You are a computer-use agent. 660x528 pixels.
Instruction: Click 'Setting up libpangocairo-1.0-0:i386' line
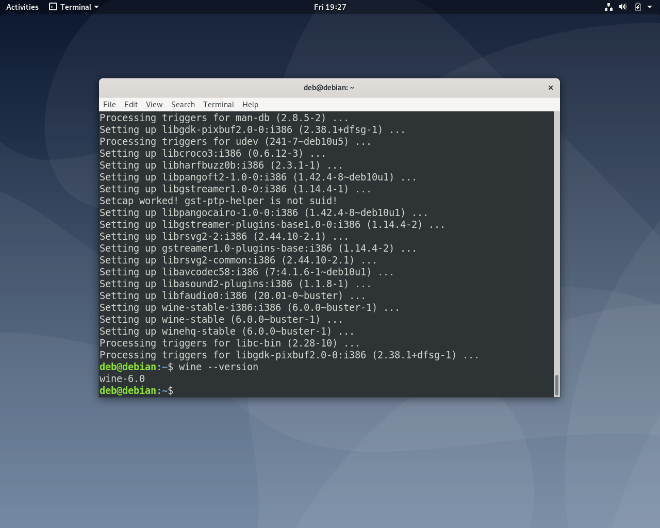click(263, 213)
